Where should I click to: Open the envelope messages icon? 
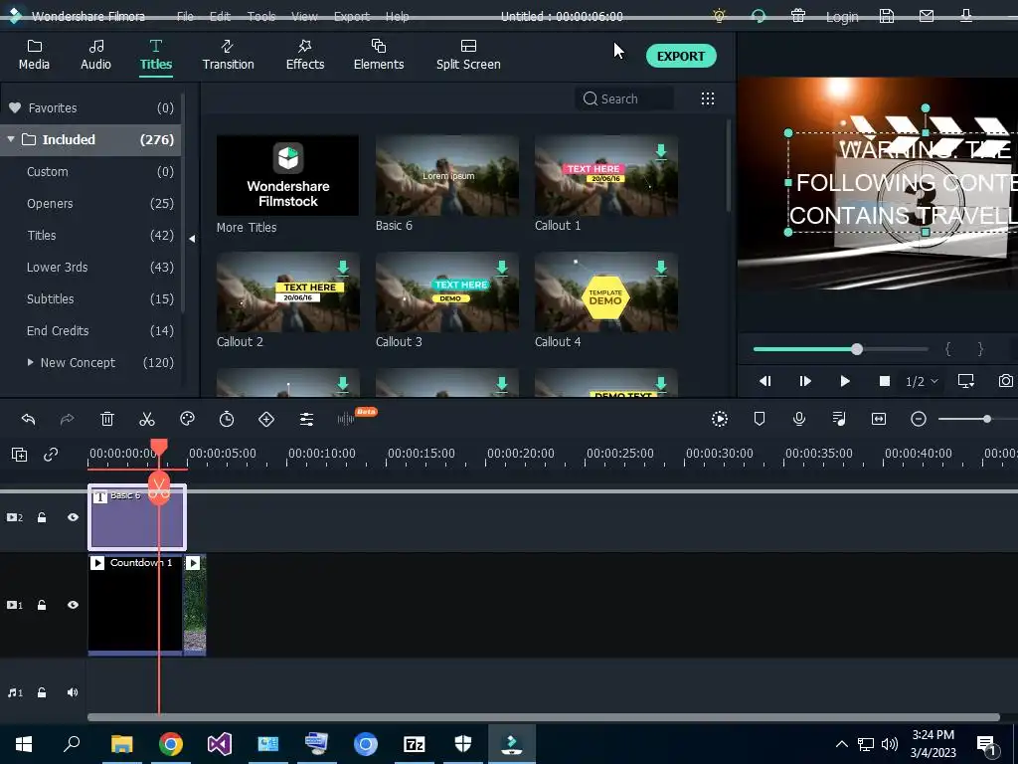927,16
